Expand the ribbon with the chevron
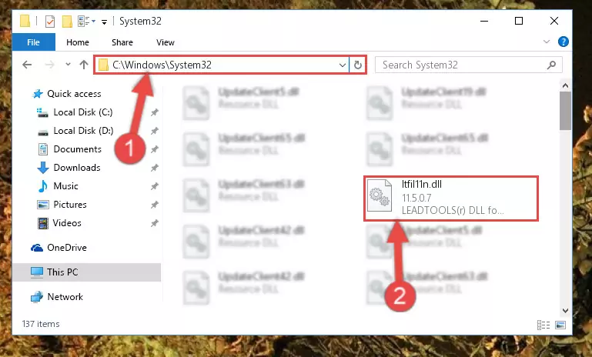This screenshot has width=592, height=357. point(547,42)
